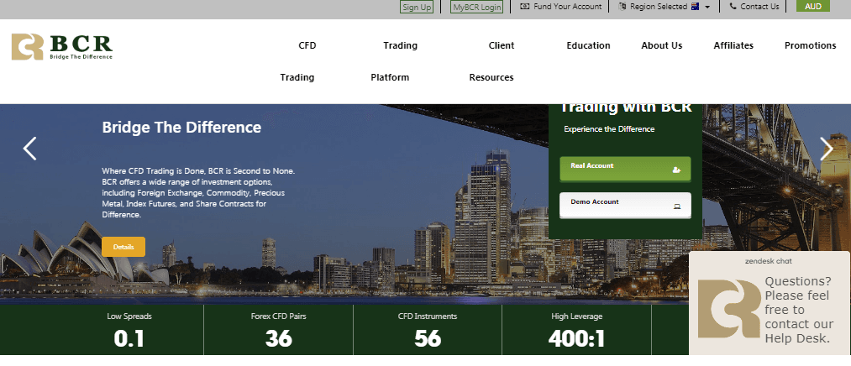
Task: Open a Demo Account
Action: (x=625, y=206)
